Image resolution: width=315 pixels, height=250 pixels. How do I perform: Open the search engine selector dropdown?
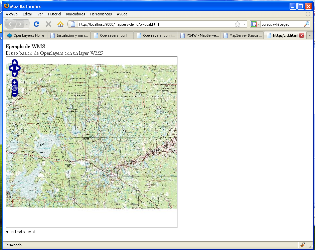256,24
